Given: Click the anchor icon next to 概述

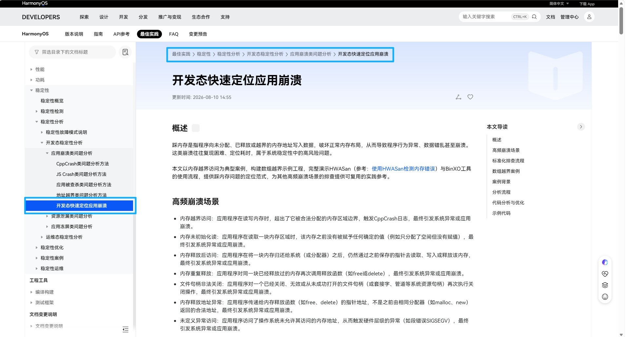Looking at the screenshot, I should click(x=196, y=128).
